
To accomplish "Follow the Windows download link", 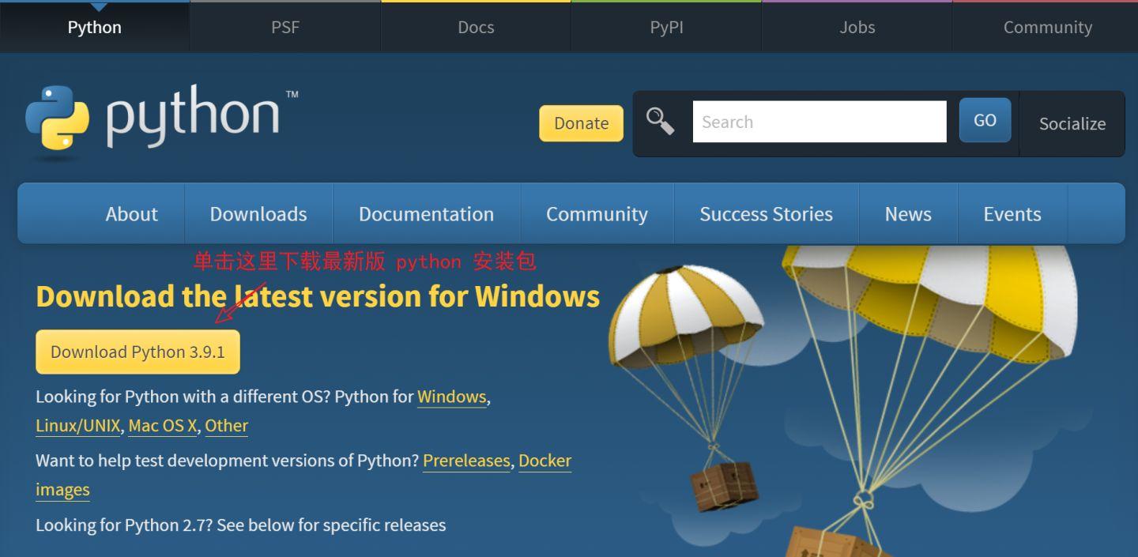I will point(451,397).
